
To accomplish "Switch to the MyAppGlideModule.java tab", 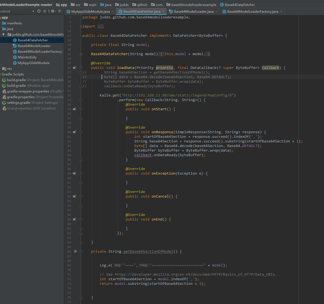I will pyautogui.click(x=90, y=12).
